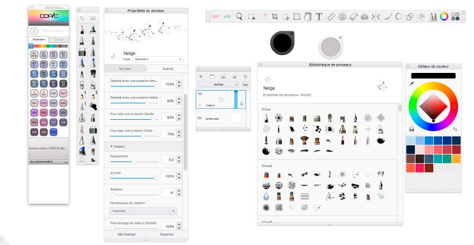This screenshot has height=245, width=474.
Task: Click the four-square UI toggle icon
Action: coord(455,17)
